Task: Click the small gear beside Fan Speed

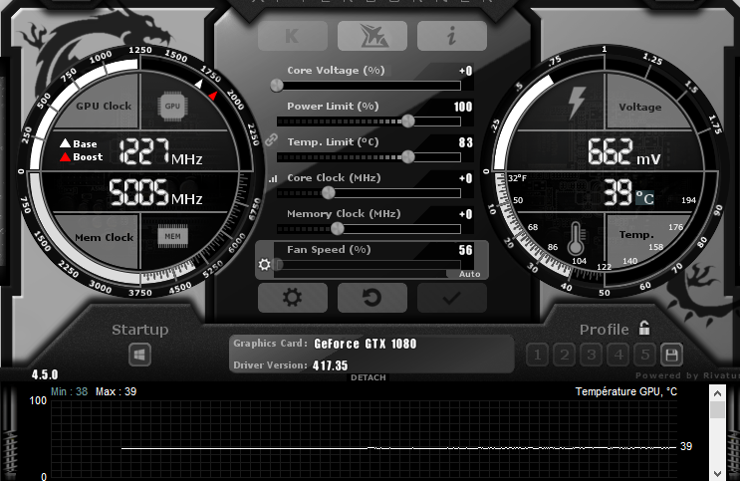Action: tap(264, 265)
